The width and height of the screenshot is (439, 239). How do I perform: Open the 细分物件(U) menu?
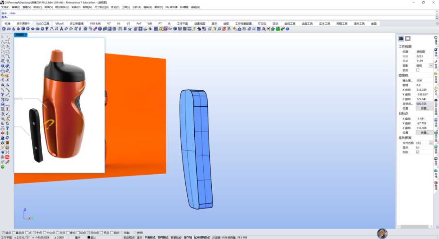[62, 7]
